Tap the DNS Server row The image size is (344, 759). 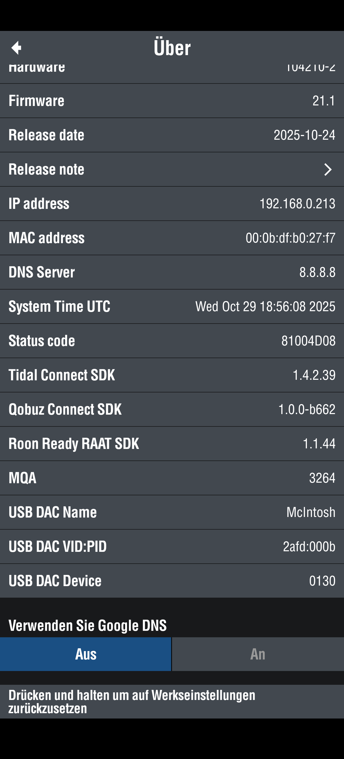pyautogui.click(x=172, y=272)
